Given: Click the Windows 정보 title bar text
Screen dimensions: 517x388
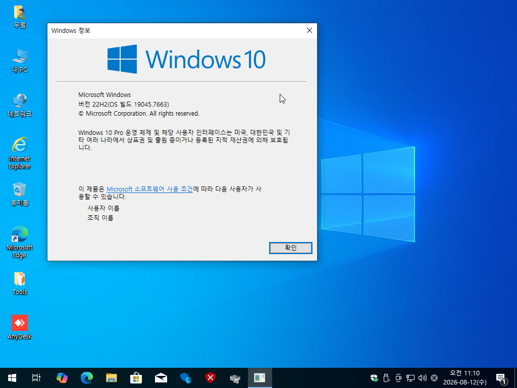Looking at the screenshot, I should tap(71, 30).
